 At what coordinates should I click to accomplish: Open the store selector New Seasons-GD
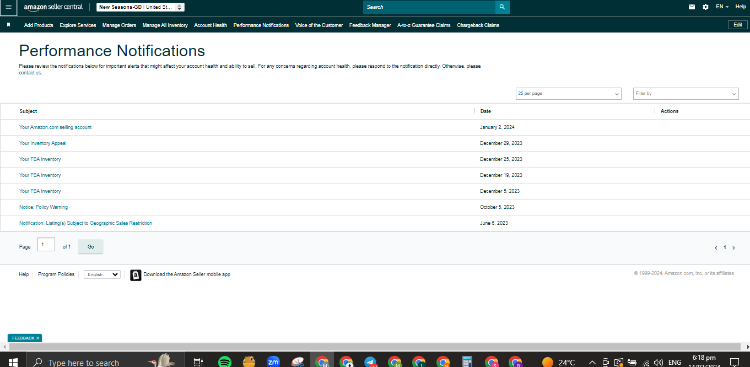click(x=141, y=7)
